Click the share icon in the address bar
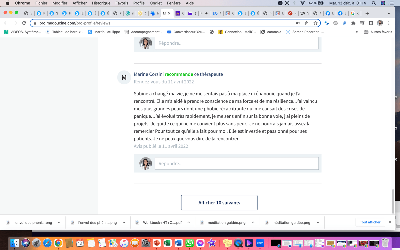Image resolution: width=400 pixels, height=250 pixels. point(306,23)
